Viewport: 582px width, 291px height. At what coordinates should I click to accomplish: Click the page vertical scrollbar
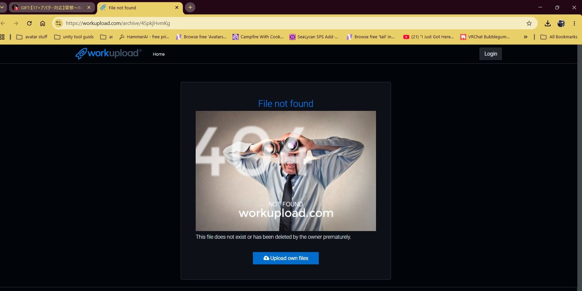(x=579, y=168)
